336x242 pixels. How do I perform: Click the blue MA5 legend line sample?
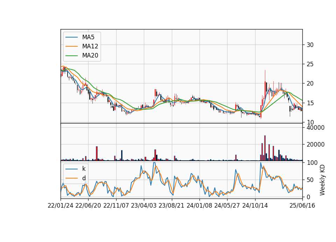point(71,37)
